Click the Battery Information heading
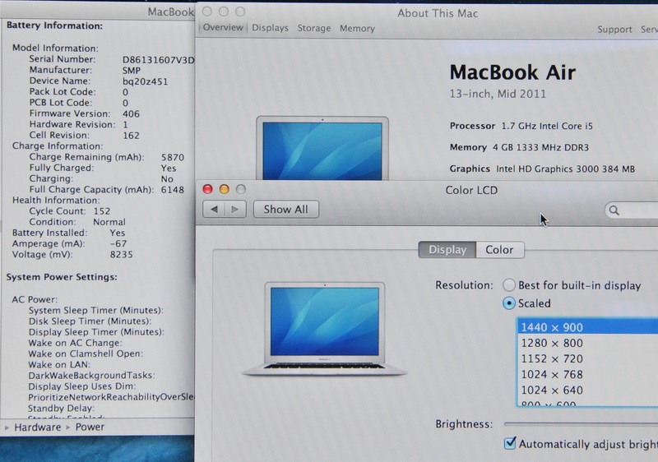The height and width of the screenshot is (462, 658). pyautogui.click(x=54, y=26)
